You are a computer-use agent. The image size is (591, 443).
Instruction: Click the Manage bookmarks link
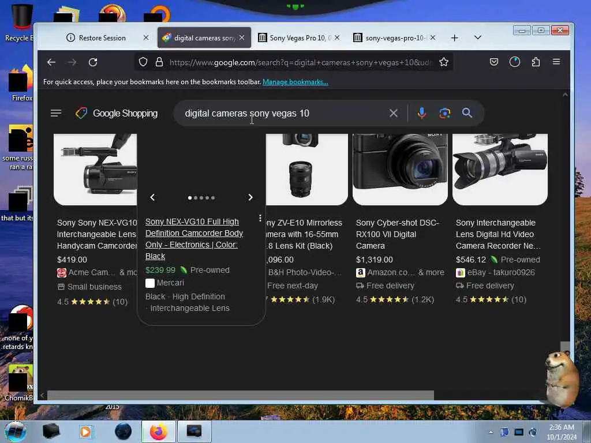coord(295,82)
